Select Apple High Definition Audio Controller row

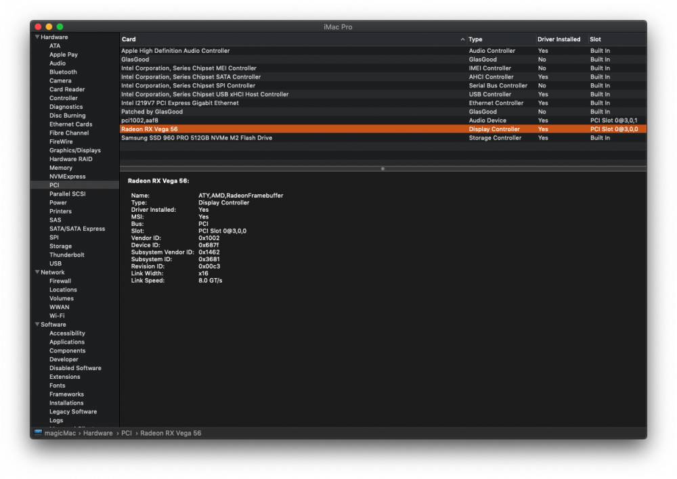(383, 51)
